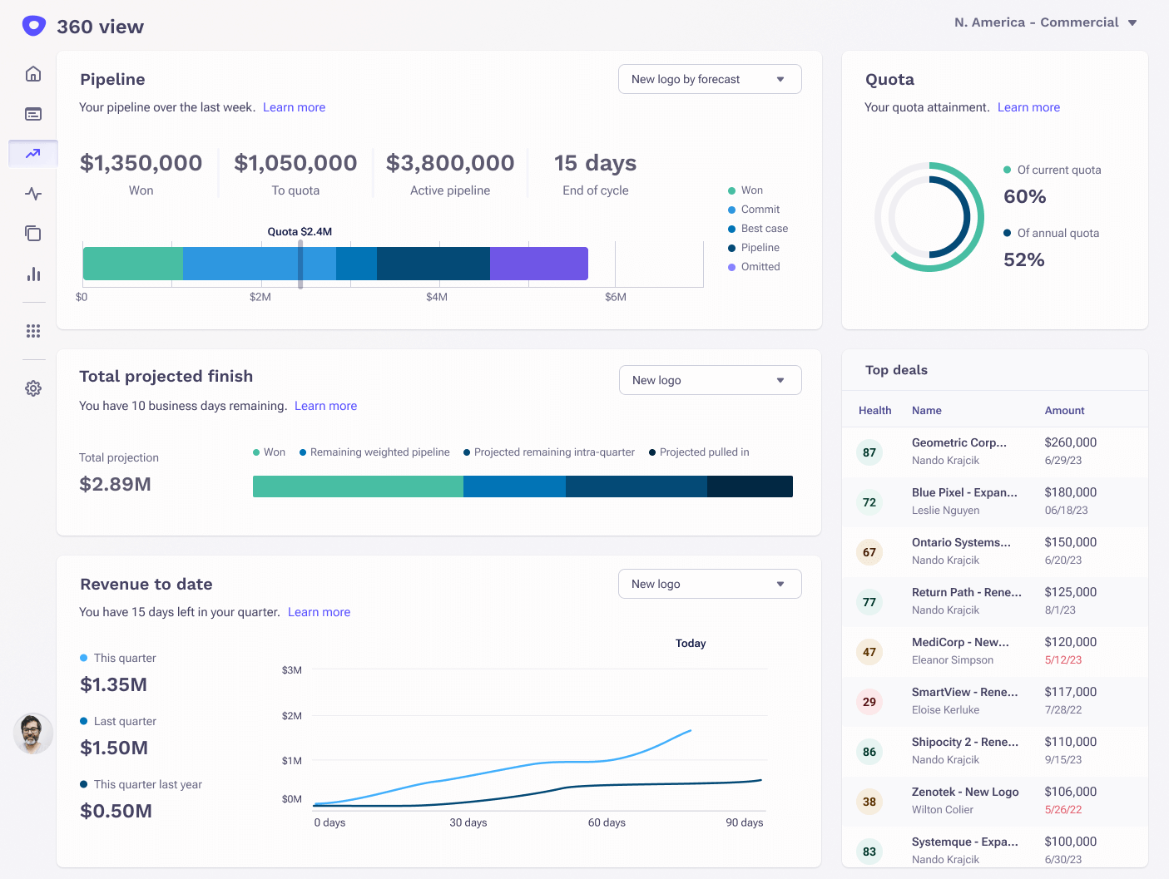Image resolution: width=1169 pixels, height=879 pixels.
Task: Open the bar chart reports sidebar icon
Action: [32, 274]
